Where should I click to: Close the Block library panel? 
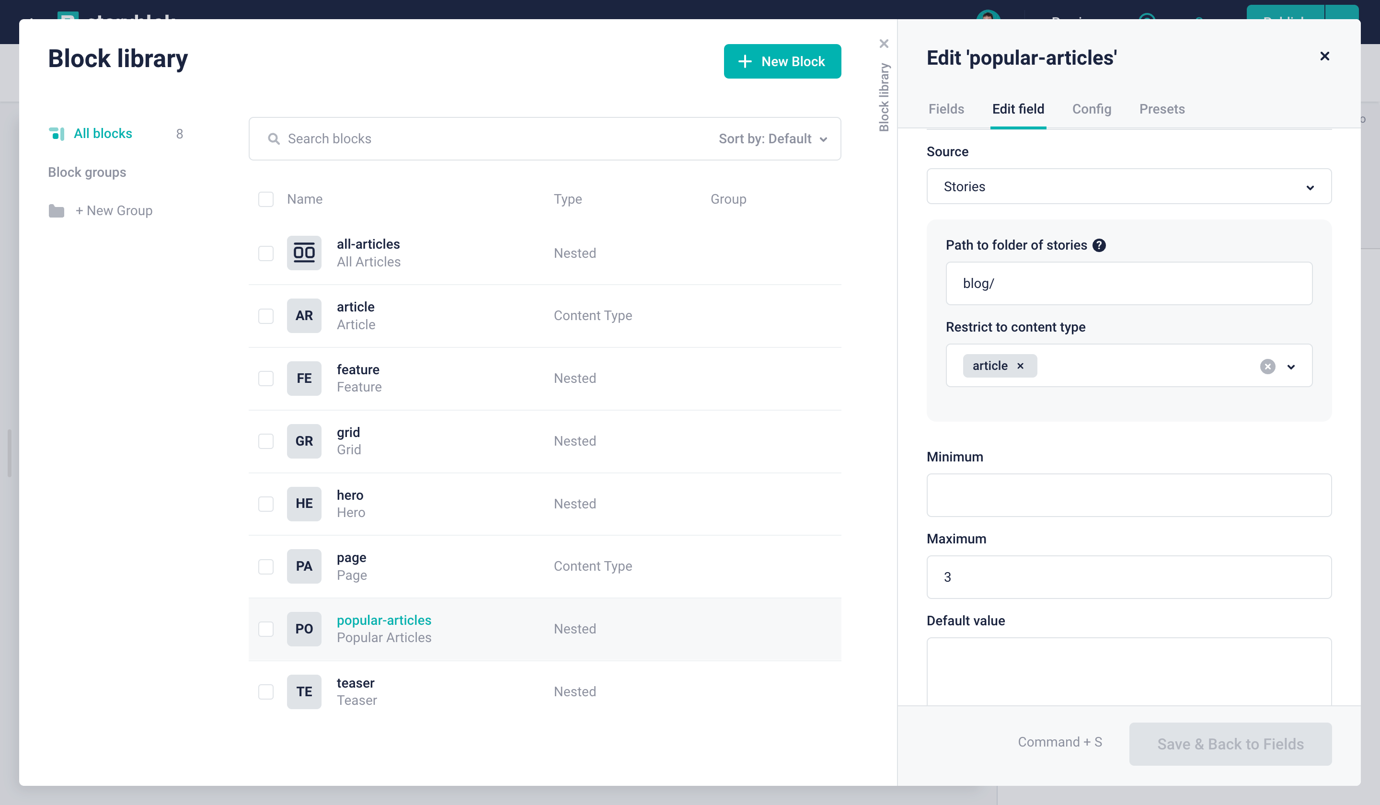[884, 44]
